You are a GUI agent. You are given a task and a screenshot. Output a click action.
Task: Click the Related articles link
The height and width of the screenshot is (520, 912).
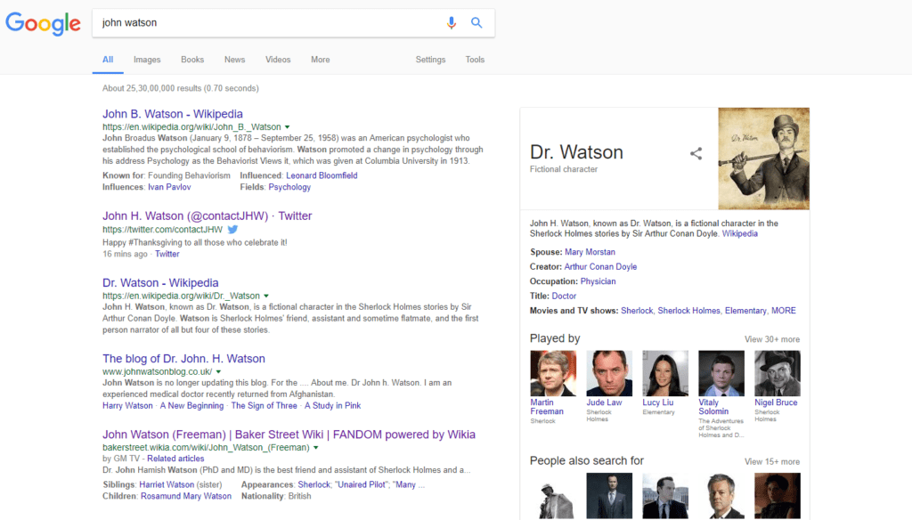(175, 459)
